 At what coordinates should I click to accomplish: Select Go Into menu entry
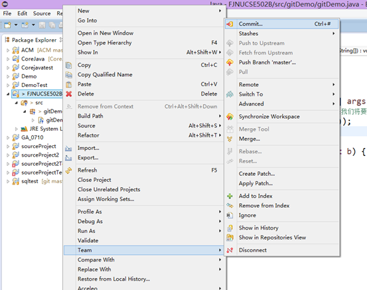[x=144, y=21]
